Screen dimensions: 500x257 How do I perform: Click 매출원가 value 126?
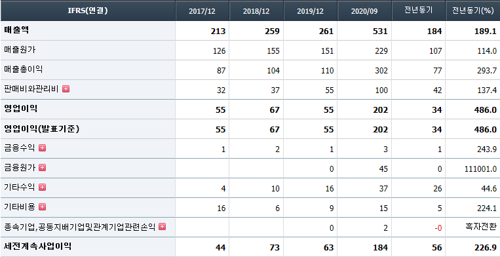pyautogui.click(x=220, y=51)
